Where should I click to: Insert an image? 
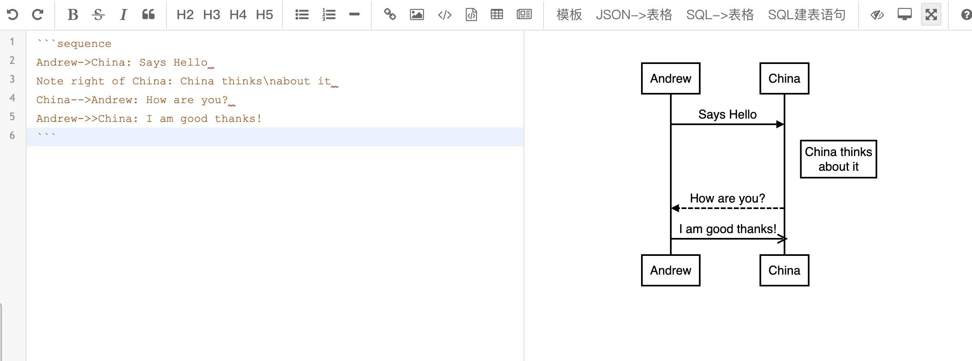tap(417, 15)
